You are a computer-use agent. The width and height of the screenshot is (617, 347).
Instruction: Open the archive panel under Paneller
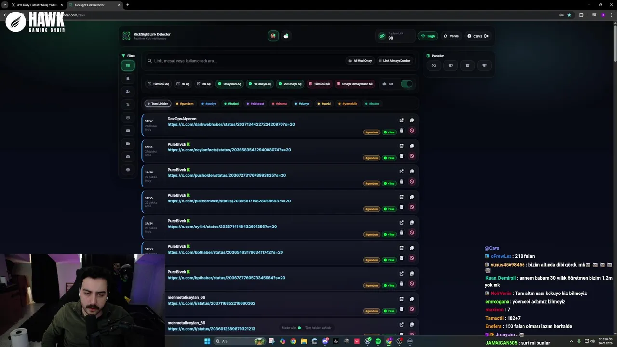(x=468, y=66)
